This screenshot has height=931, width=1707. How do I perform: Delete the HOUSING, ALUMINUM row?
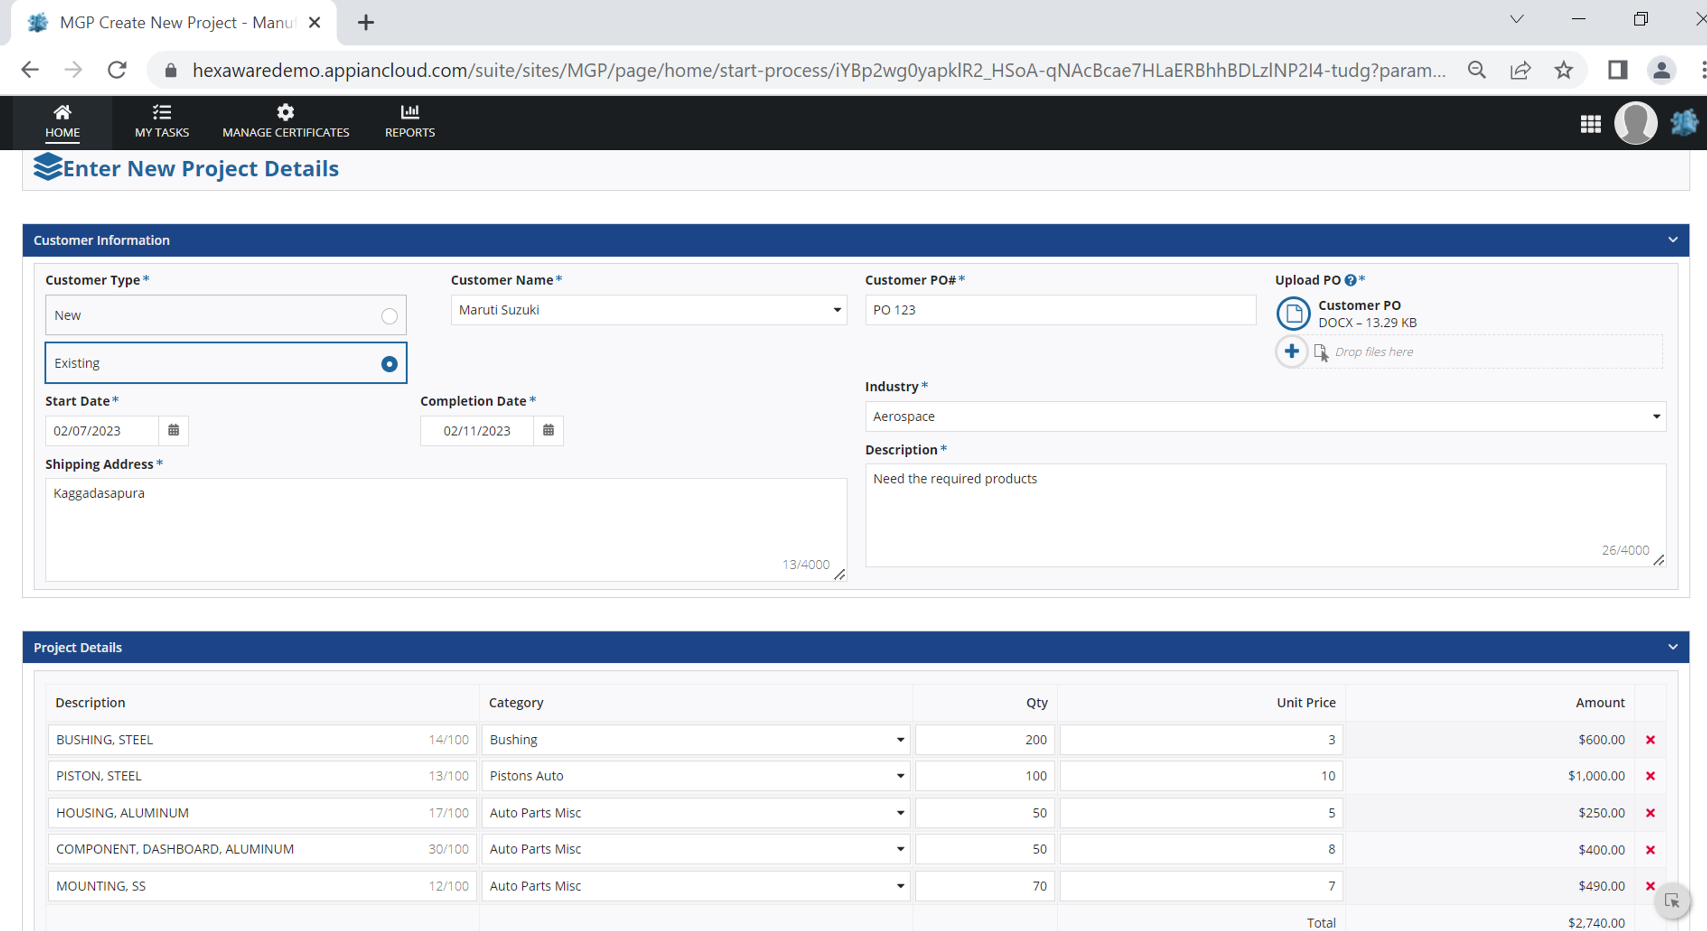coord(1650,813)
